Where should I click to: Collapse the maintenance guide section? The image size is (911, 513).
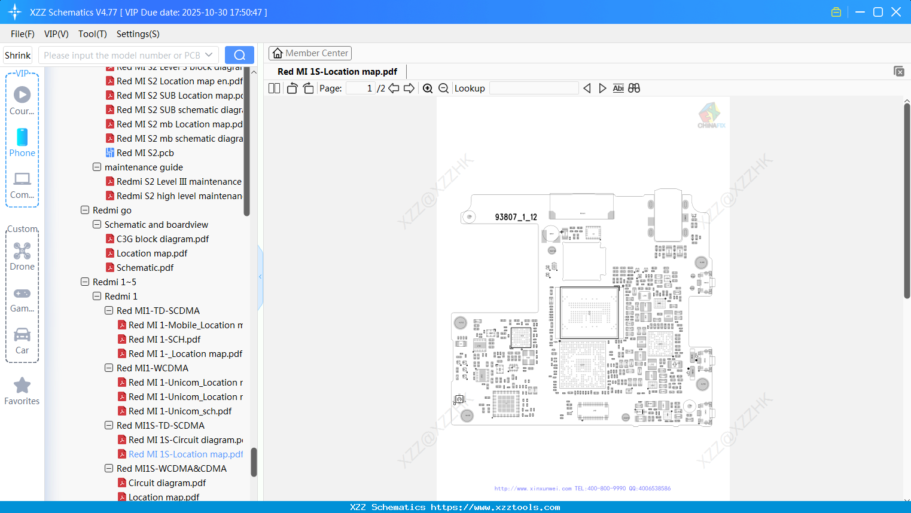tap(96, 167)
